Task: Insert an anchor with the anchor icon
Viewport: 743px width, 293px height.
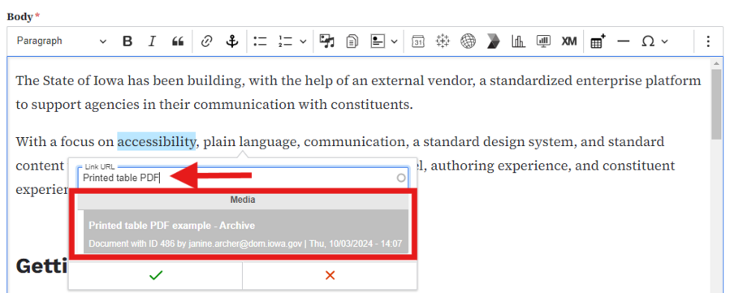Action: (231, 41)
